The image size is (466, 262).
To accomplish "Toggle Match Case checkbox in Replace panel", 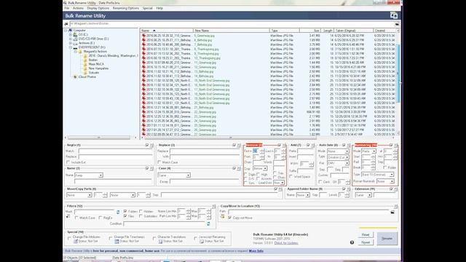I will tap(159, 162).
